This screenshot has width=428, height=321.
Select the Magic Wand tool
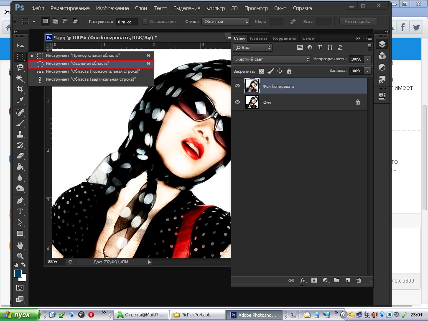click(x=20, y=78)
